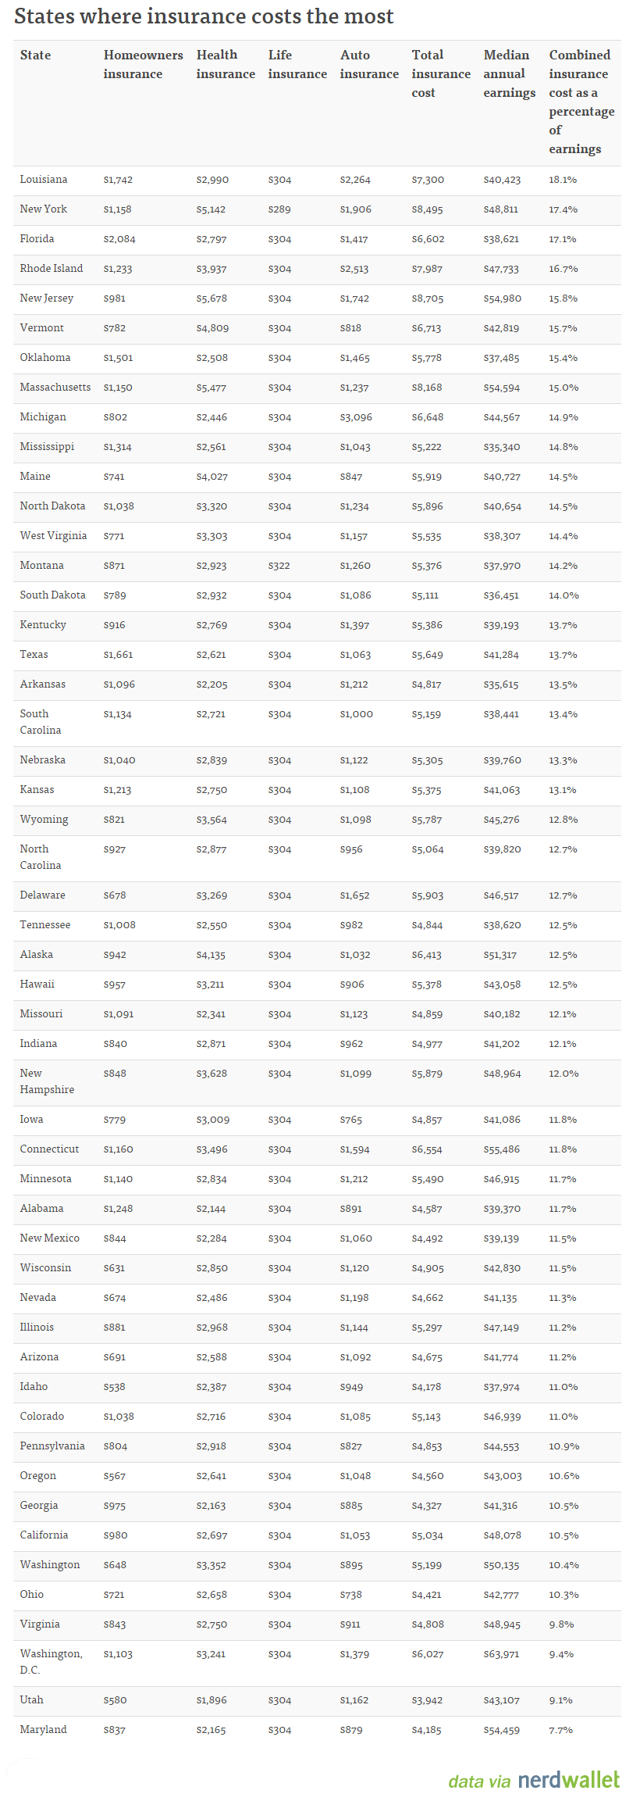Image resolution: width=640 pixels, height=1794 pixels.
Task: Select the 'Total insurance cost' header
Action: click(440, 74)
